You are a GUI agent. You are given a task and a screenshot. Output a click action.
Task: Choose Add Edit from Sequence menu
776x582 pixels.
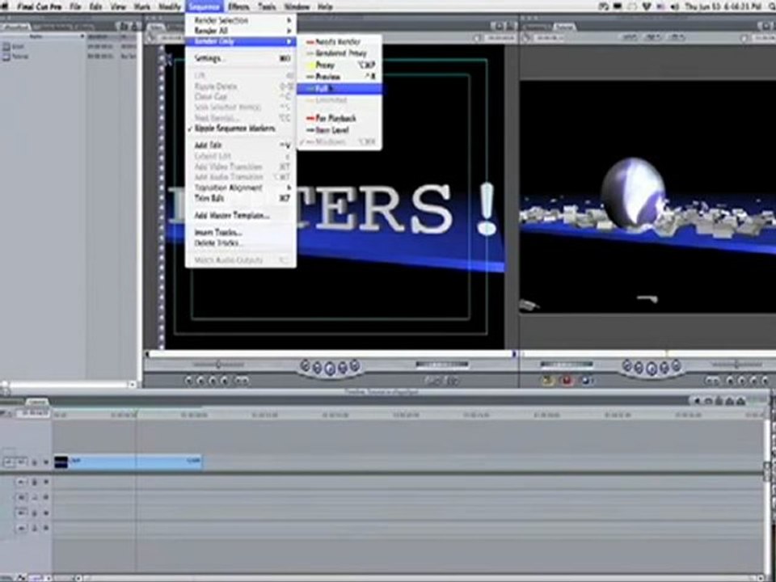click(241, 145)
